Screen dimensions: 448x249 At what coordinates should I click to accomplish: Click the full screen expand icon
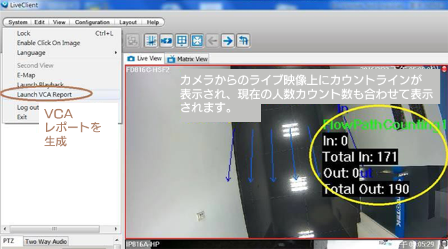197,41
